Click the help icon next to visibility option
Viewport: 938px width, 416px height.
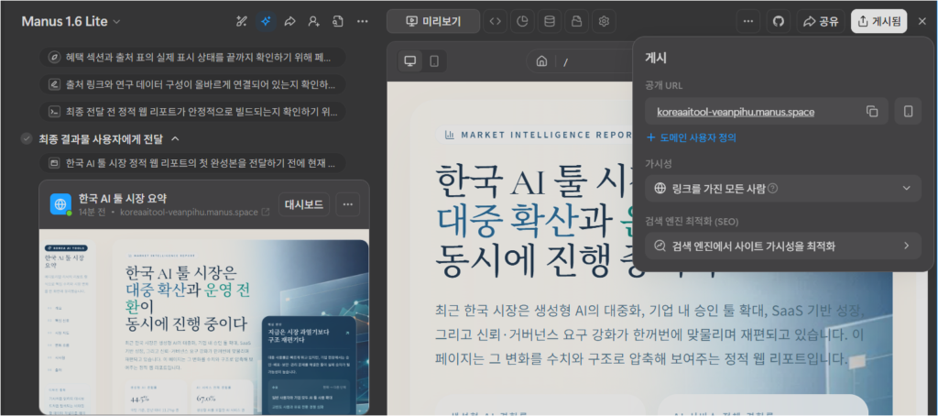click(x=773, y=189)
